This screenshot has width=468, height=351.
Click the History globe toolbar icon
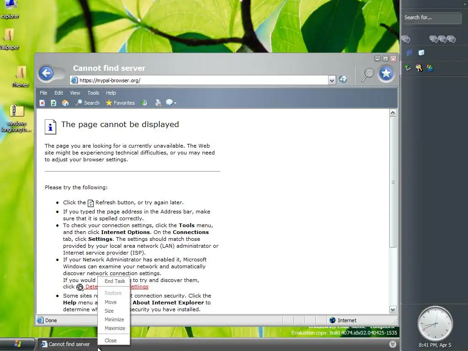pyautogui.click(x=144, y=103)
